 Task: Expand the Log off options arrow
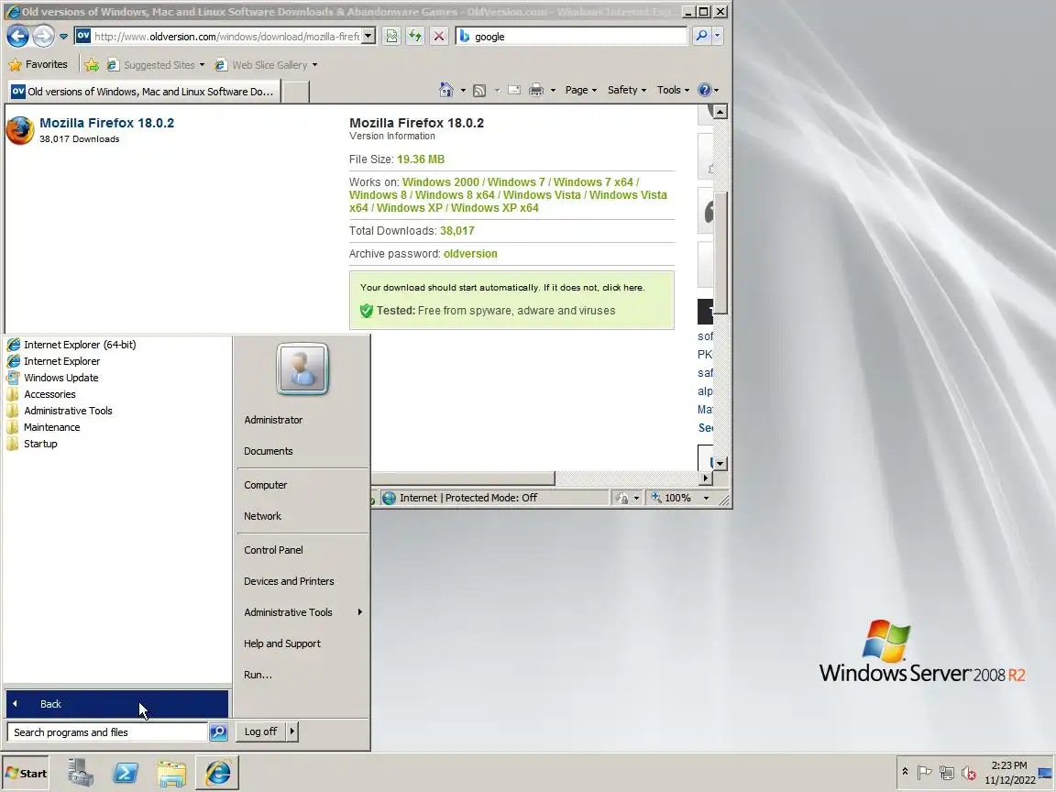(x=292, y=731)
